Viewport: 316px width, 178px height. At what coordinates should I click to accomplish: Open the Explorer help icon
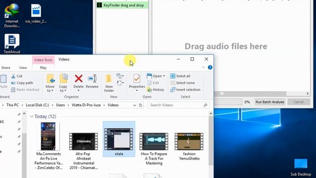click(210, 67)
